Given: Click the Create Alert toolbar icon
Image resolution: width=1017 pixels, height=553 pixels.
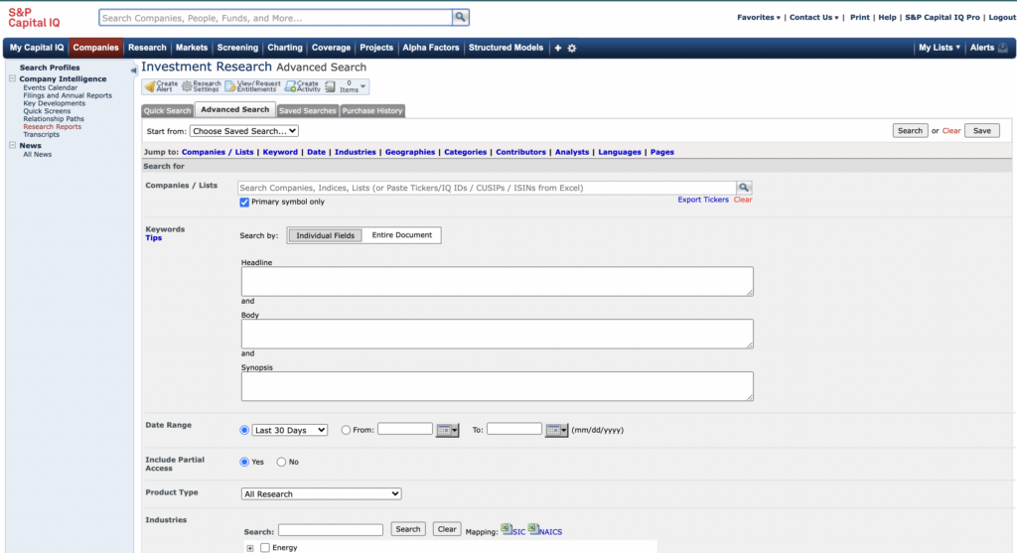Looking at the screenshot, I should (151, 87).
